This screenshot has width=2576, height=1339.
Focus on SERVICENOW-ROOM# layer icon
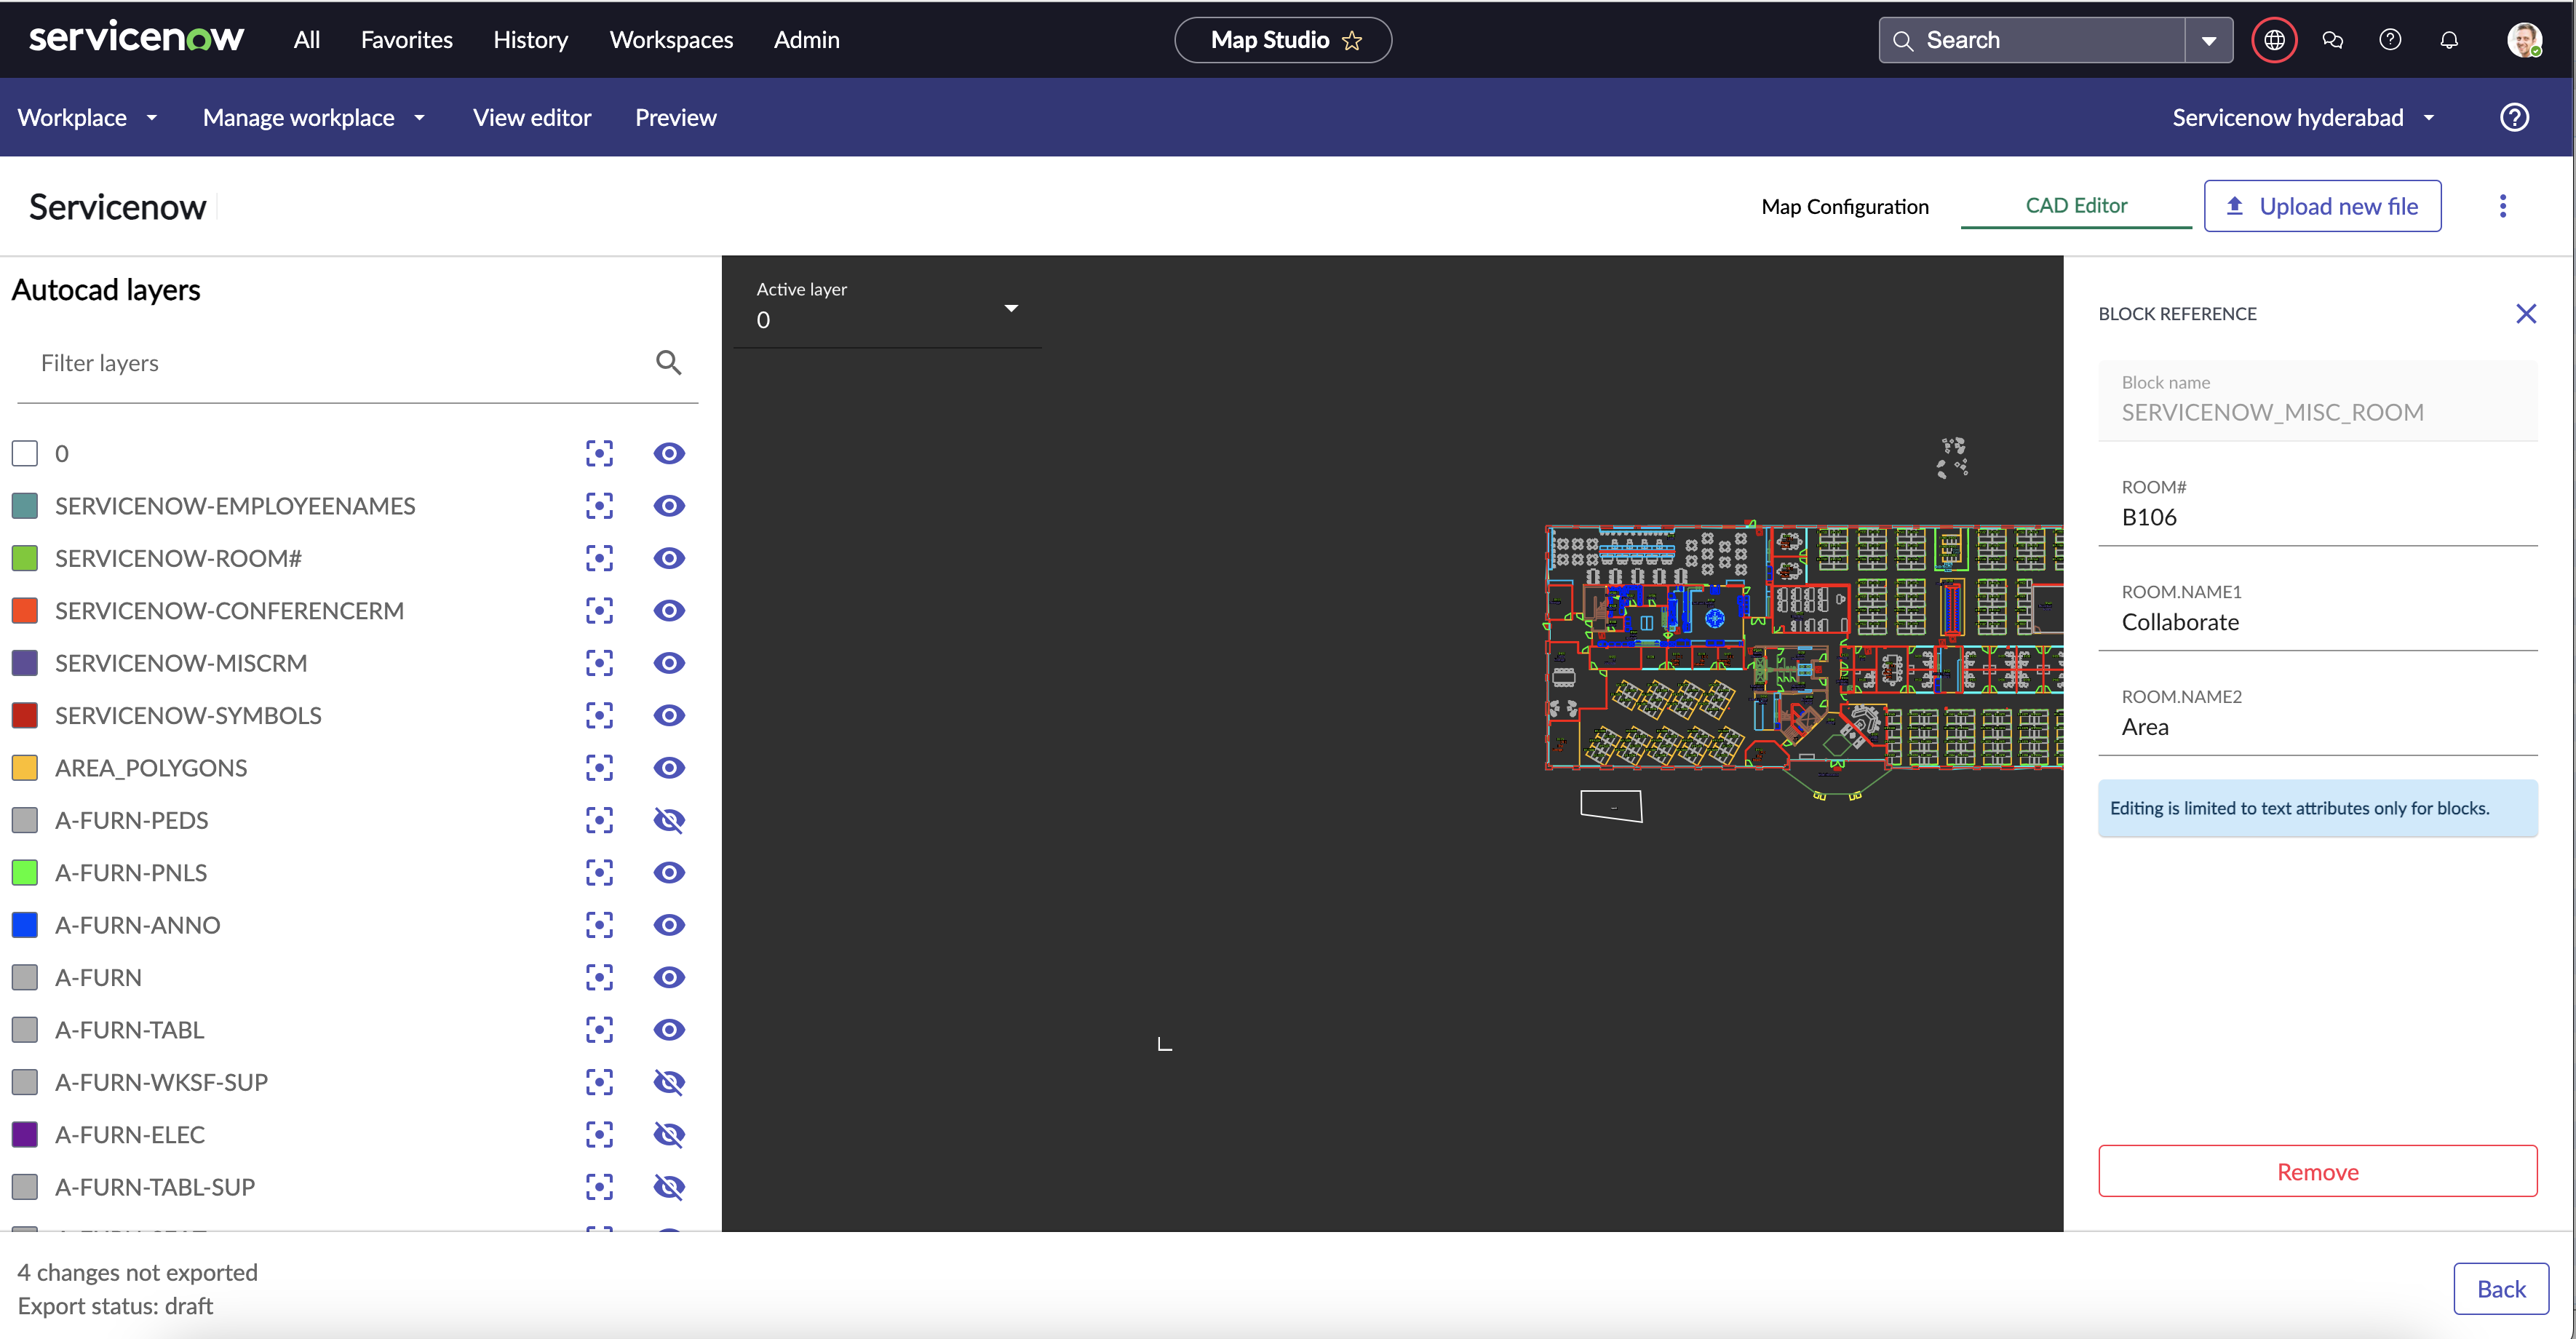[x=599, y=558]
